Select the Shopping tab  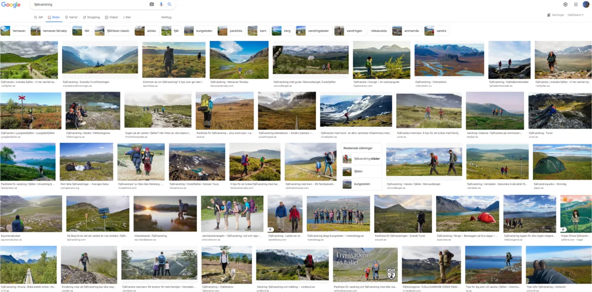click(x=91, y=17)
